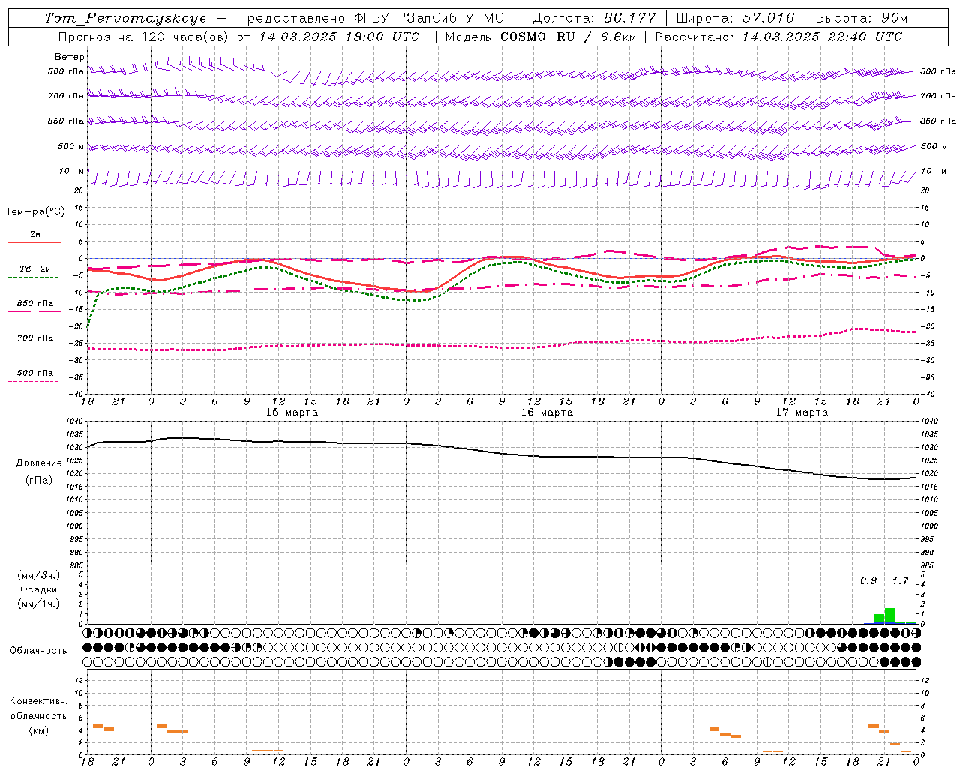960x768 pixels.
Task: Select the ФГБУ "ЗапСиб УГМС" provider text
Action: [432, 18]
